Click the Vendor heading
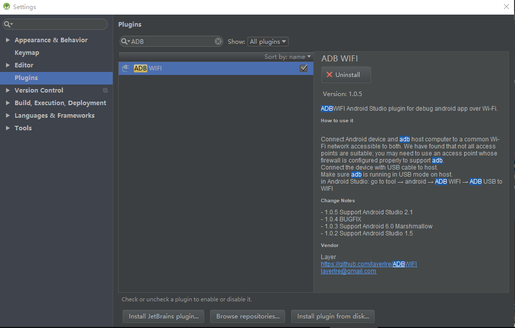The width and height of the screenshot is (515, 328). (x=329, y=245)
